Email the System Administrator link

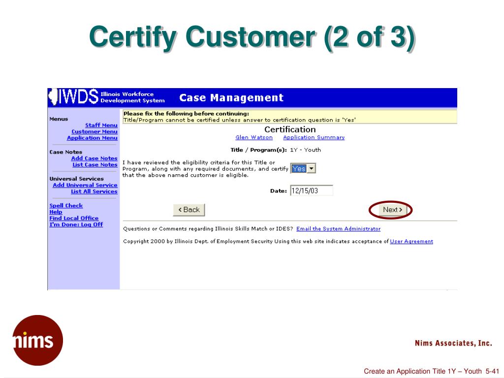339,228
